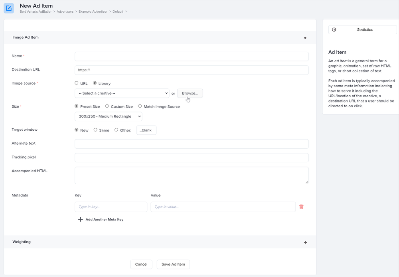Viewport: 399px width, 277px height.
Task: Go to Bert Varias's AdButler breadcrumb
Action: (x=36, y=12)
